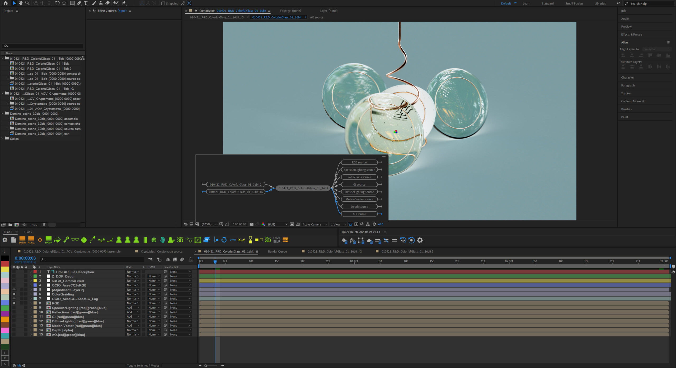Click the AO source flowchart node
Screen dimensions: 676x368
tap(359, 214)
